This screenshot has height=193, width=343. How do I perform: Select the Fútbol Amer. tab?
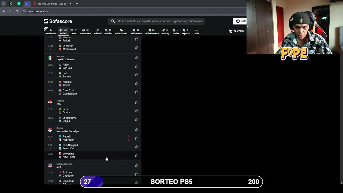click(121, 32)
